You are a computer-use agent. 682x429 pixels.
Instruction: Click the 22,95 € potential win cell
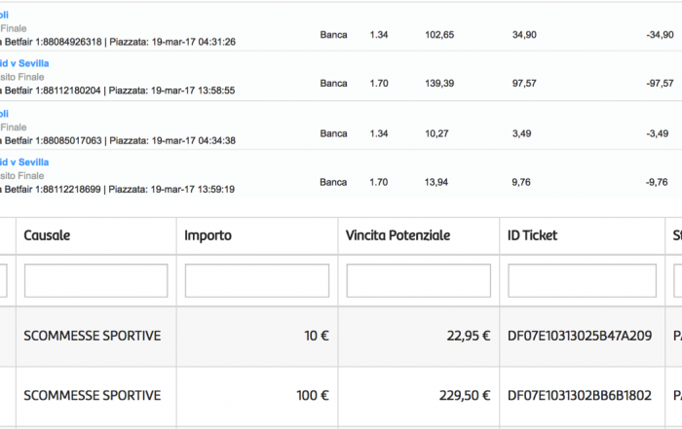[418, 337]
